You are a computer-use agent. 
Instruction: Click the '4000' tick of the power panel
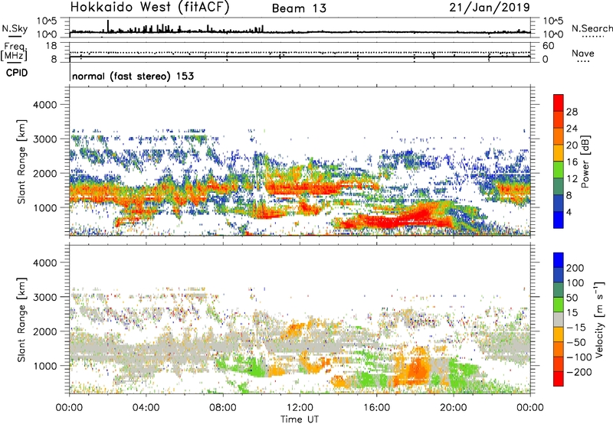pyautogui.click(x=45, y=105)
